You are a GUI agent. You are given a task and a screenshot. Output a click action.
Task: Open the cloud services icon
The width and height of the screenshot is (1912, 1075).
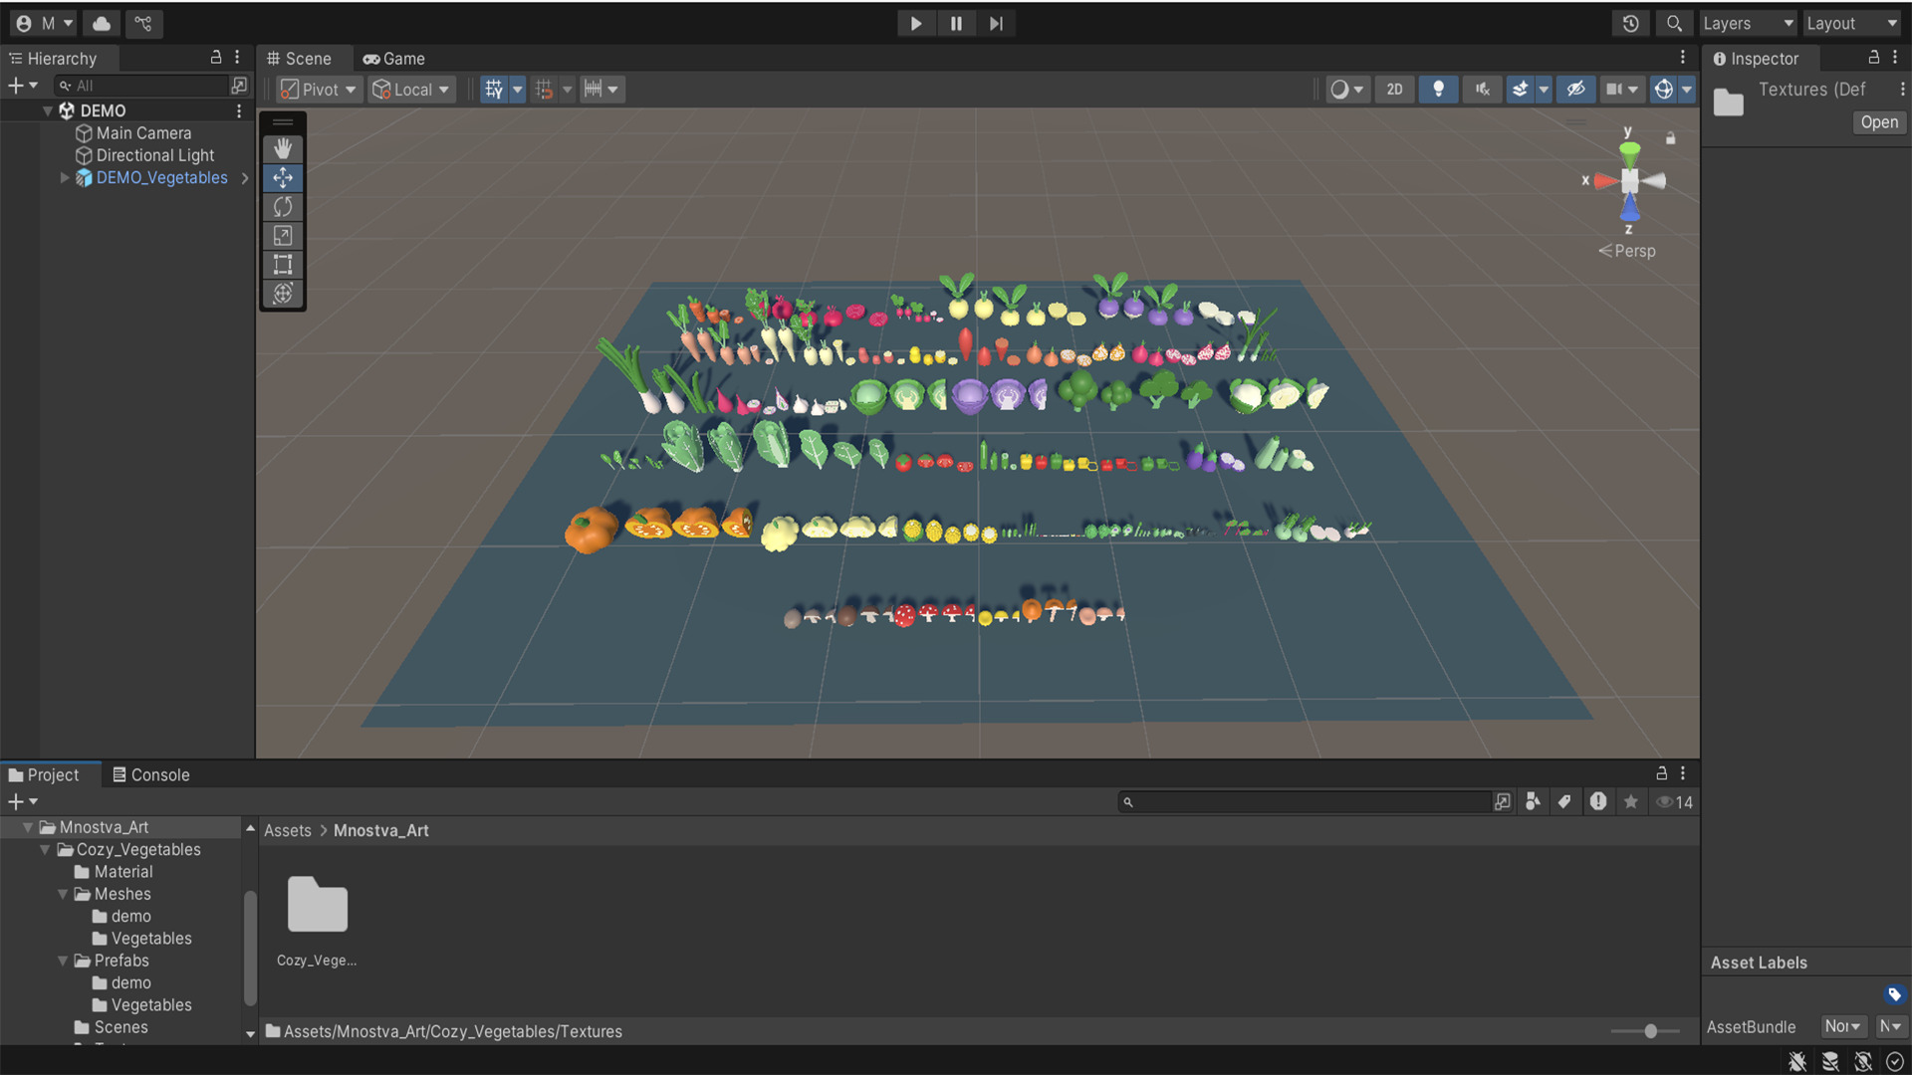point(102,23)
